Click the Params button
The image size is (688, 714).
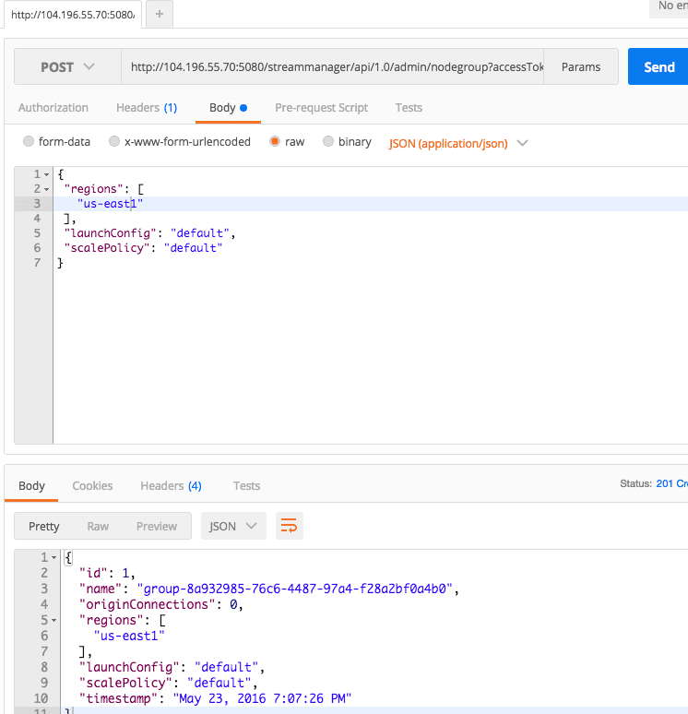point(580,67)
